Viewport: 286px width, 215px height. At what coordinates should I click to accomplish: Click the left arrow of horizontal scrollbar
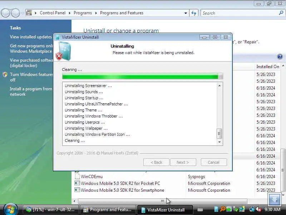(x=74, y=201)
